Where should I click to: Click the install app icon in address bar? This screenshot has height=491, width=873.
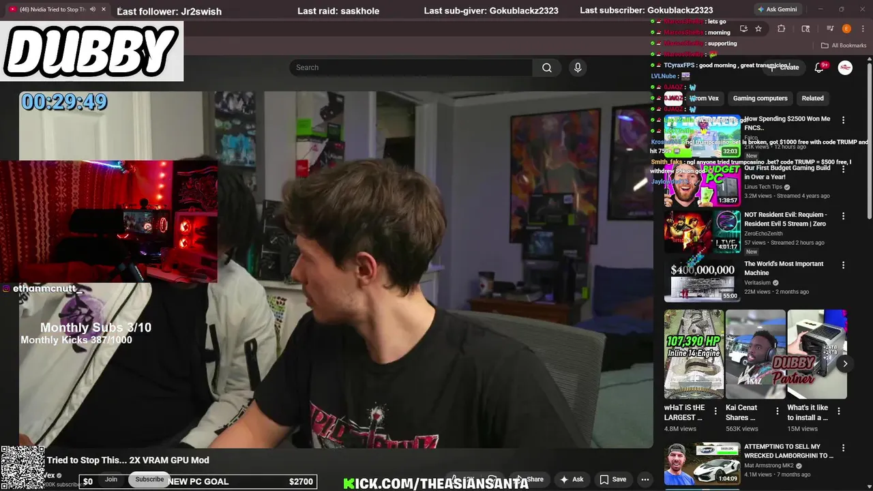point(743,29)
